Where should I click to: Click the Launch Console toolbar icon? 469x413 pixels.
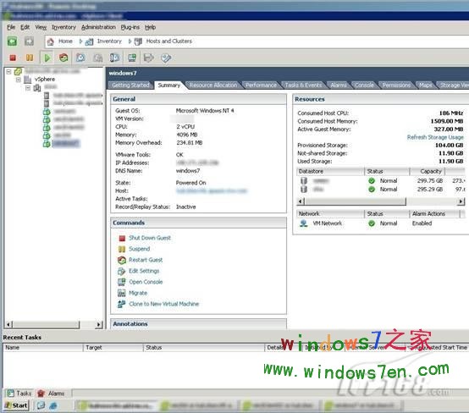[x=132, y=58]
